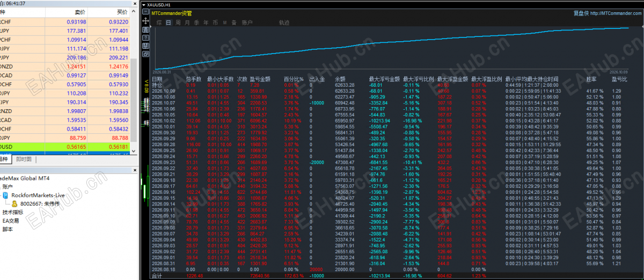
Task: Click the 盈亏比 column header
Action: (x=619, y=79)
